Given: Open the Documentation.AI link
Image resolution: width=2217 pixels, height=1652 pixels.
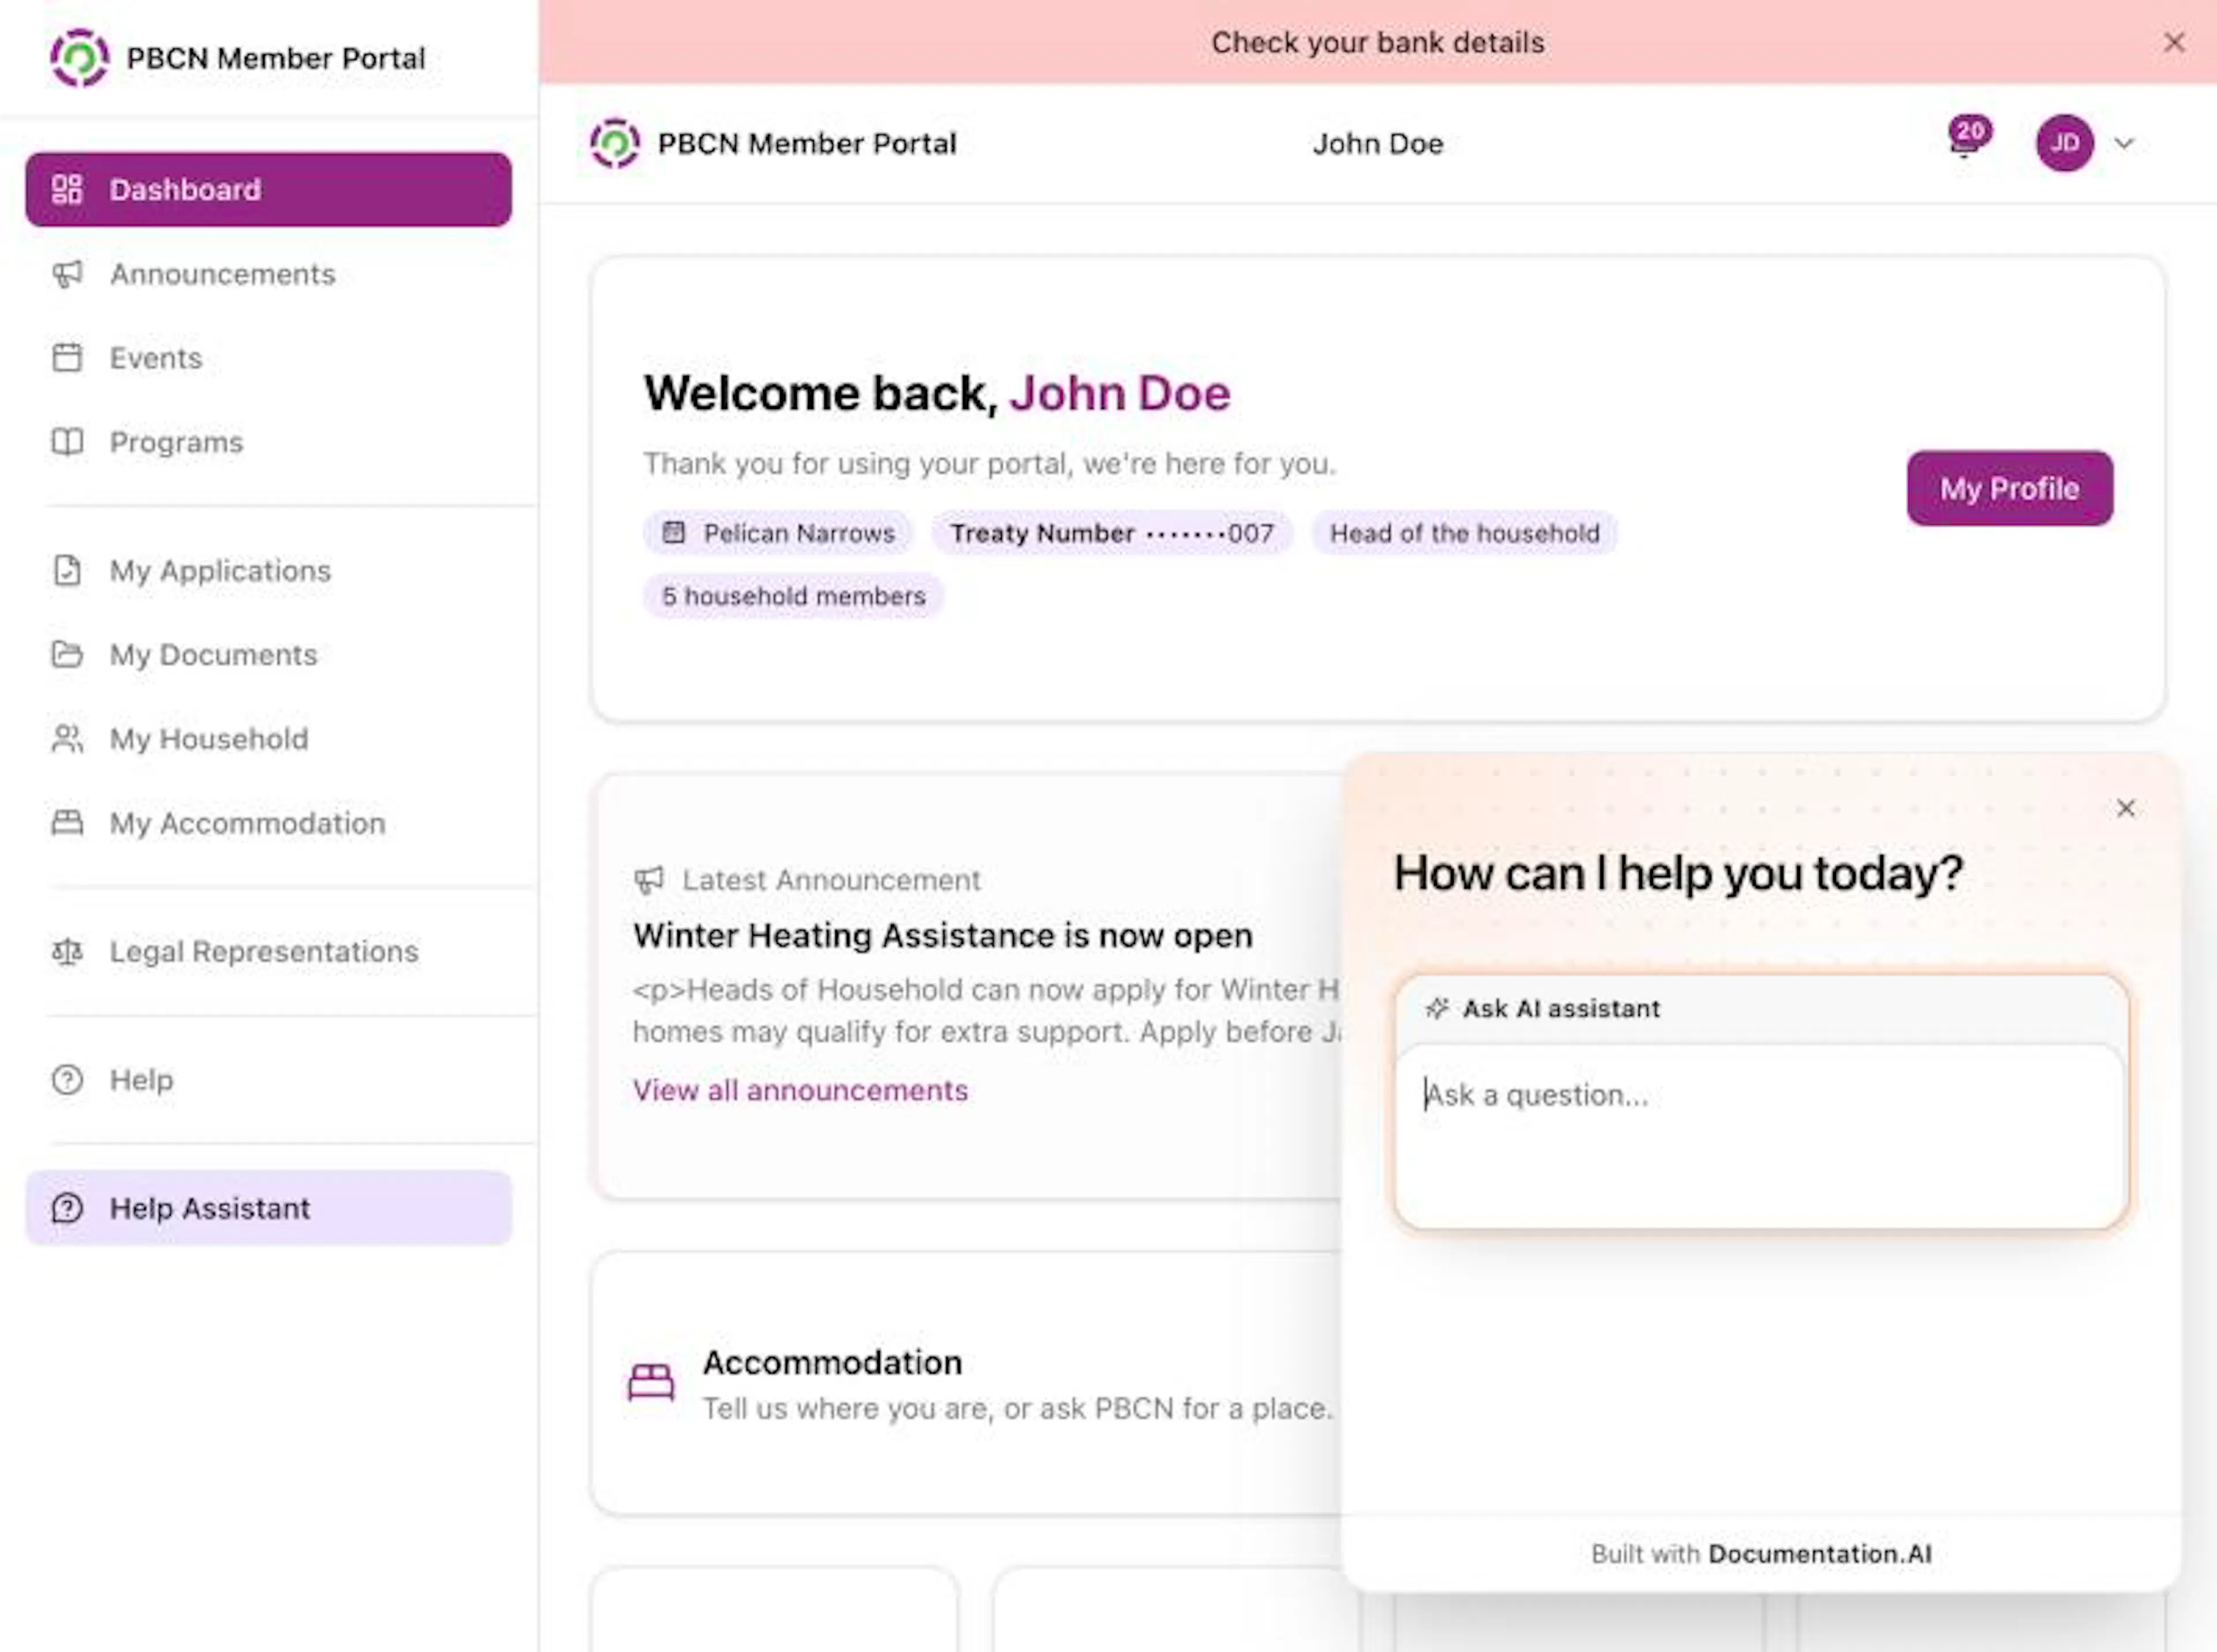Looking at the screenshot, I should point(1820,1554).
